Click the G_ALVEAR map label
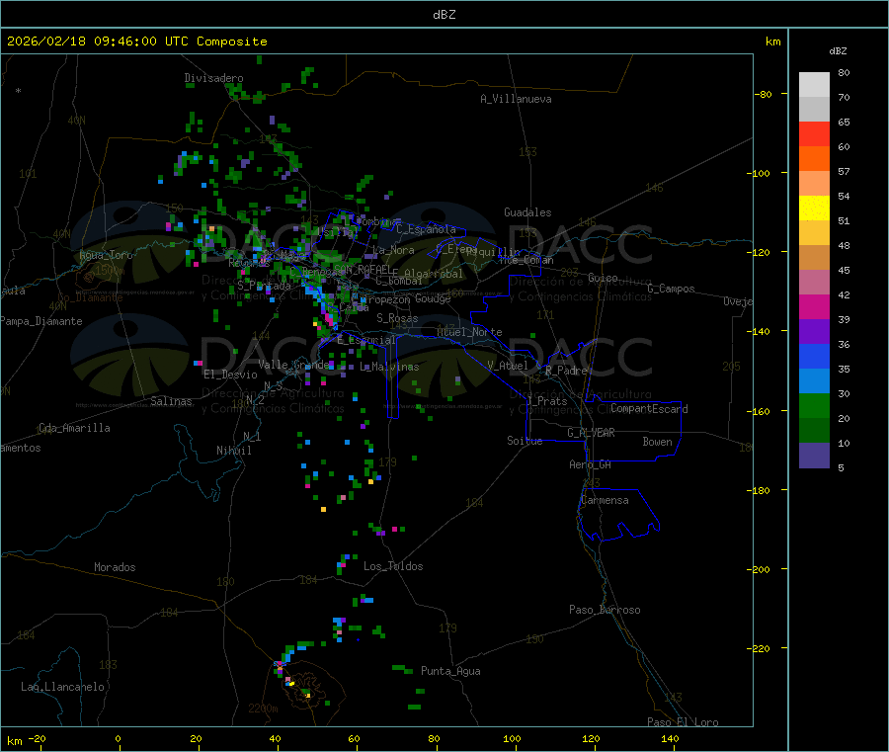The height and width of the screenshot is (752, 889). pyautogui.click(x=591, y=433)
